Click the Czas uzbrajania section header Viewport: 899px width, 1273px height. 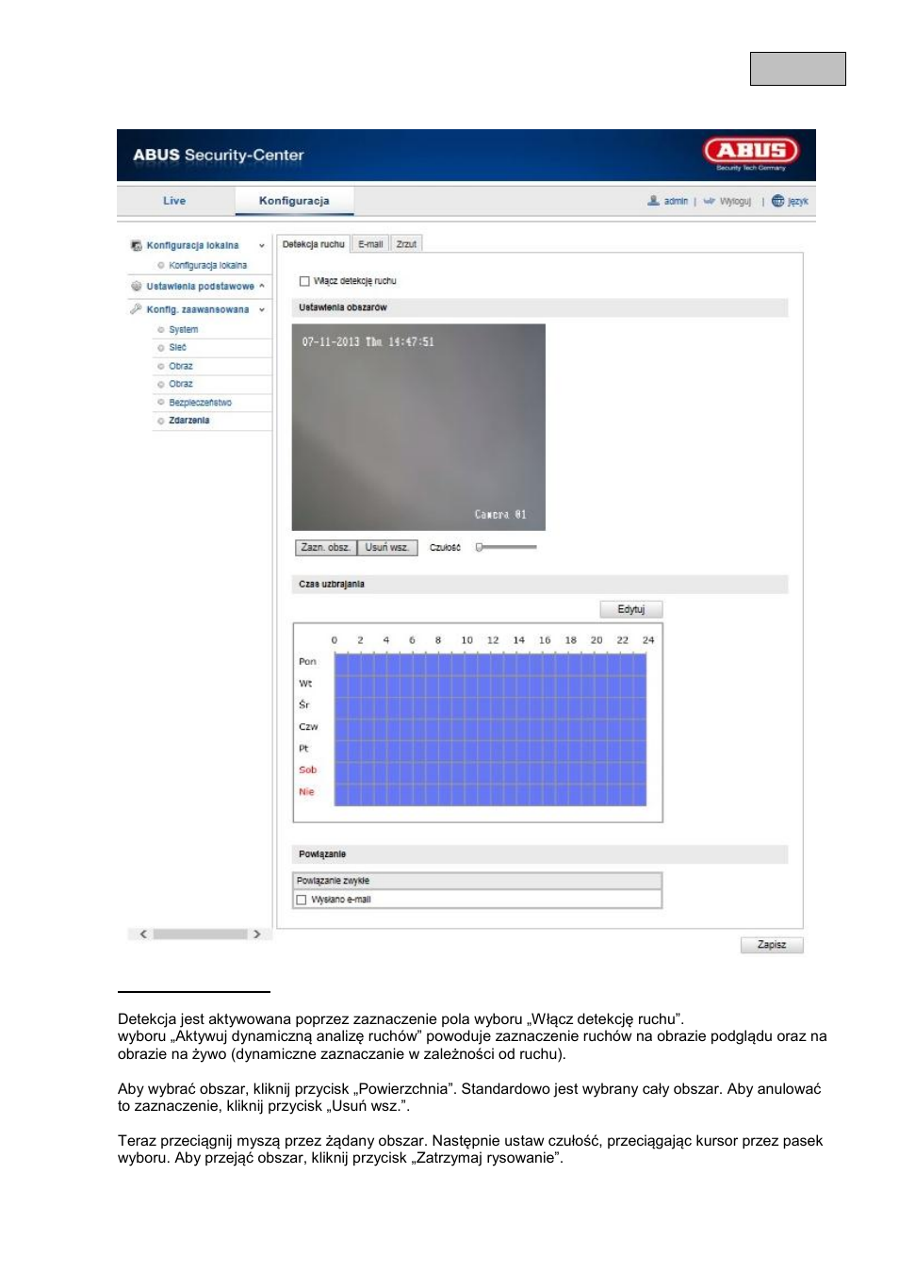click(540, 585)
